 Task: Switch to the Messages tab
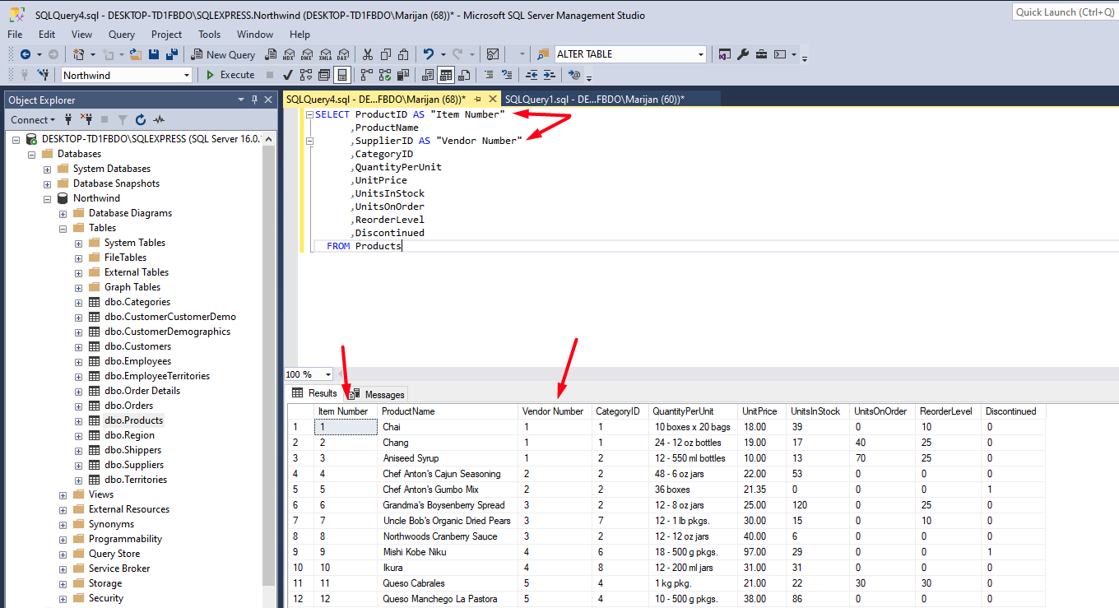click(x=377, y=394)
